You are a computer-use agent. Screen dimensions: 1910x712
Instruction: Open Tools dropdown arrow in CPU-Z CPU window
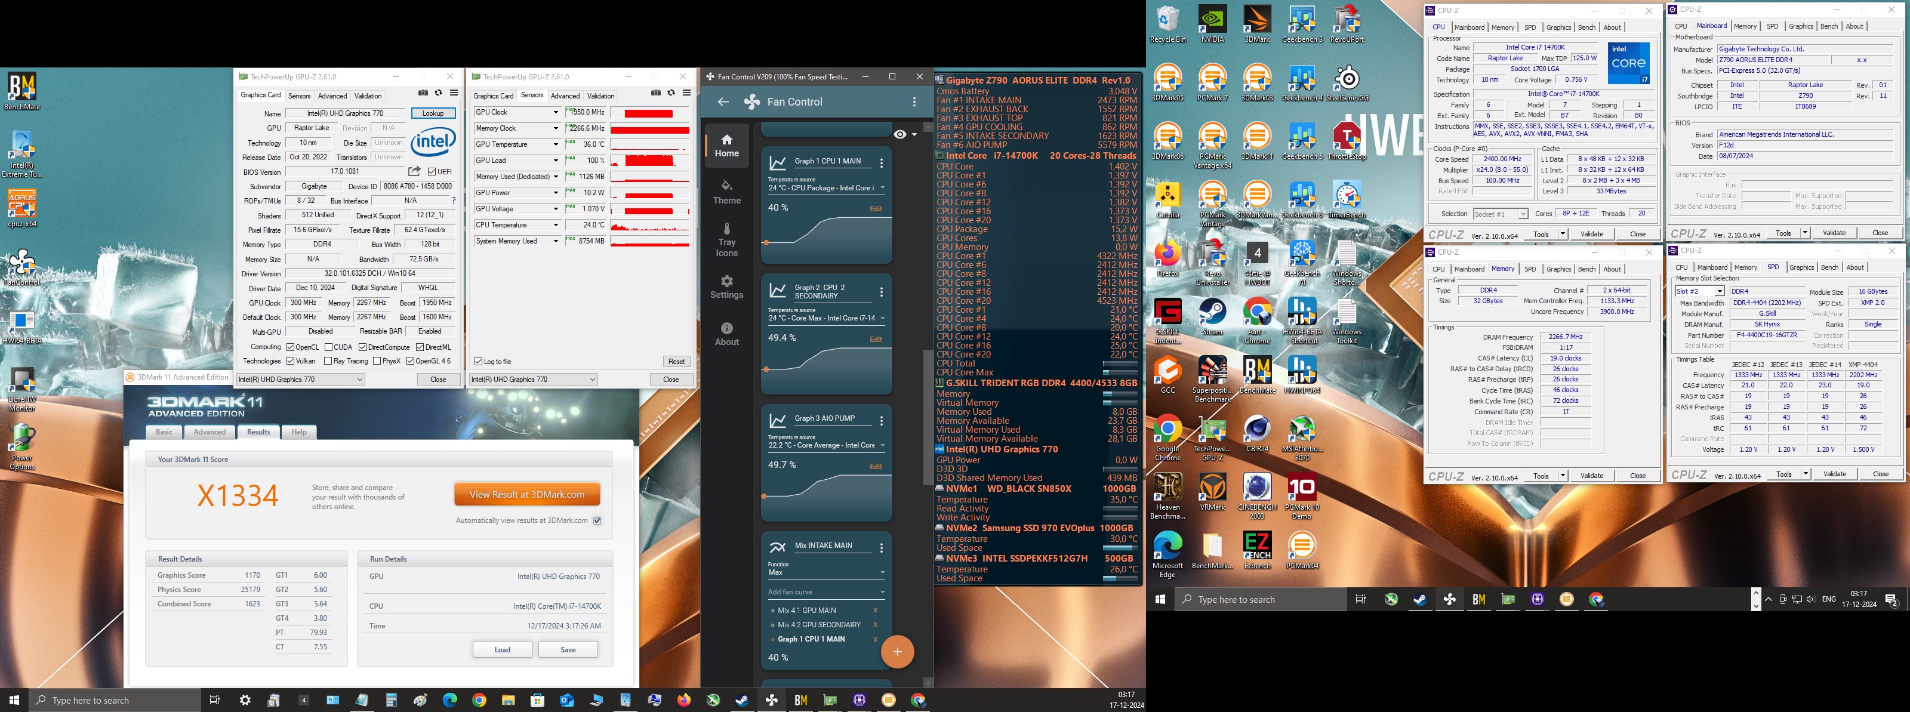pyautogui.click(x=1562, y=235)
